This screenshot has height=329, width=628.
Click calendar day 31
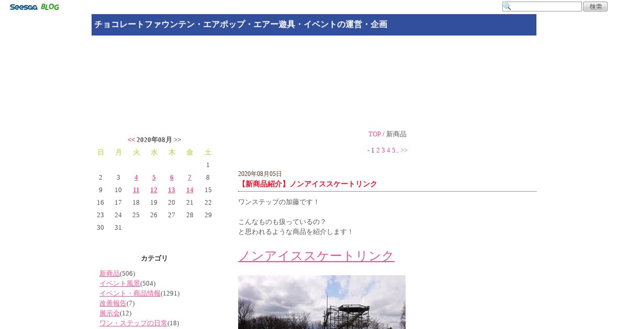click(118, 228)
